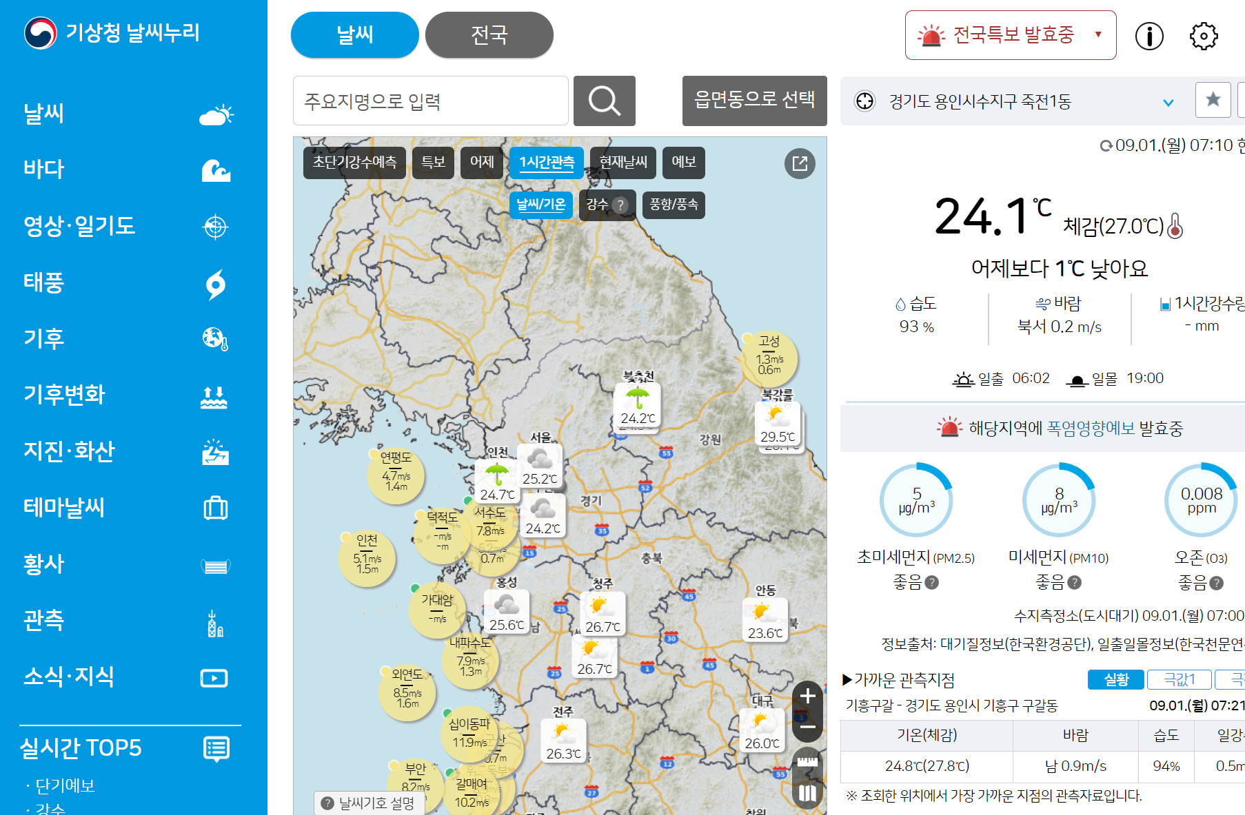Click the 소식·지식 video icon
1245x815 pixels.
214,678
